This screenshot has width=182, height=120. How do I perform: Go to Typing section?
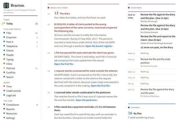[10, 60]
